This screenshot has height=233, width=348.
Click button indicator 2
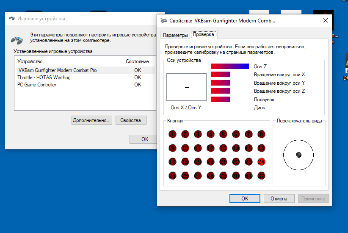coord(185,134)
